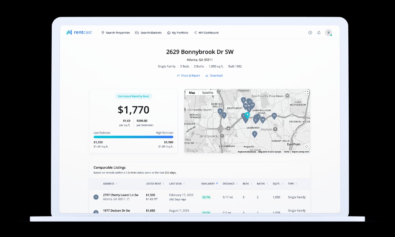Click Report a map error link
Image resolution: width=395 pixels, height=237 pixels.
click(x=300, y=152)
